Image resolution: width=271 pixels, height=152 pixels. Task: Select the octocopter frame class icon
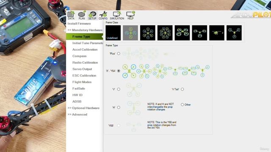(165, 33)
